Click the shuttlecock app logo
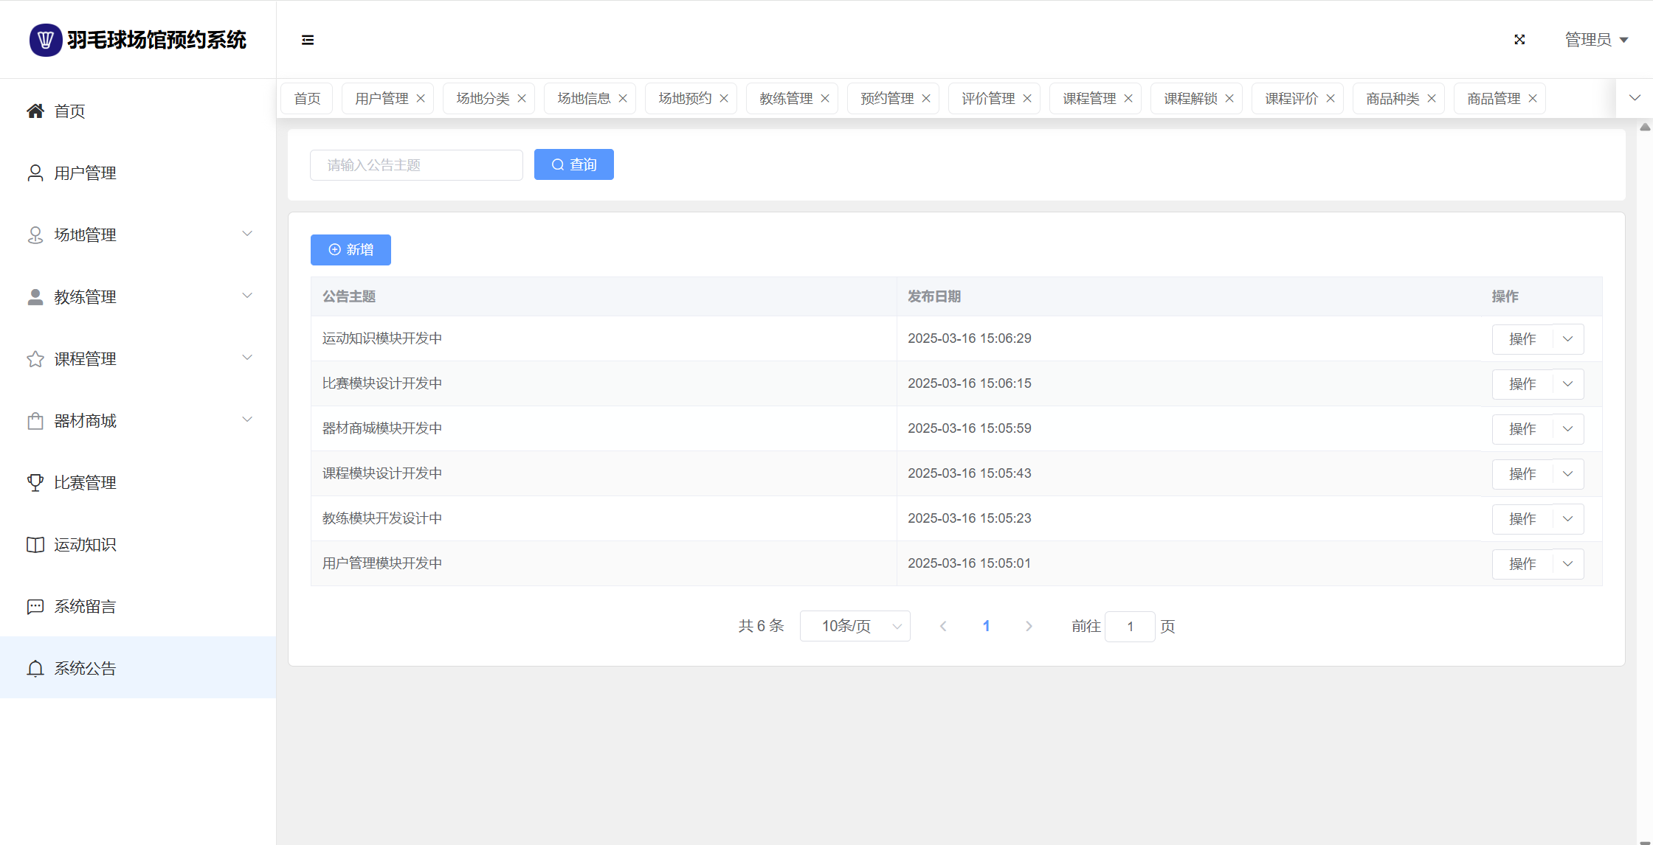Screen dimensions: 1653x845 (x=46, y=40)
